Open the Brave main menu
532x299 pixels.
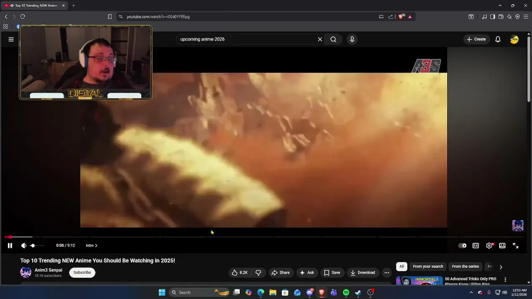(x=526, y=17)
